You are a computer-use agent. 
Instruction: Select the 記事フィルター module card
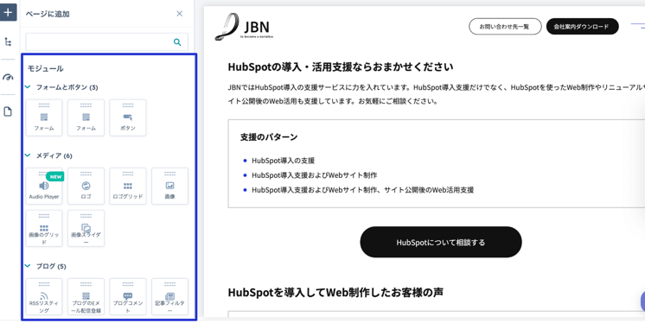tap(169, 297)
